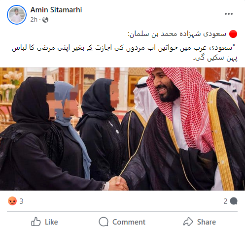Viewport: 245px width, 228px height.
Task: Click the 2h post timestamp
Action: click(34, 20)
